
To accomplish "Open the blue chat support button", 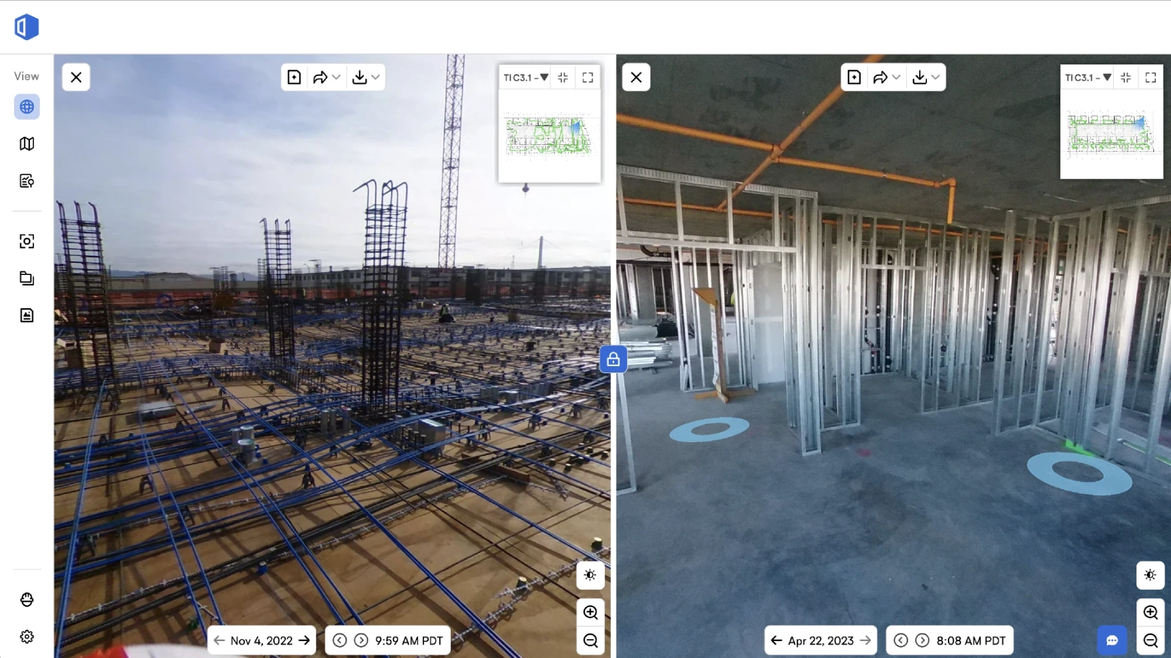I will (x=1112, y=640).
